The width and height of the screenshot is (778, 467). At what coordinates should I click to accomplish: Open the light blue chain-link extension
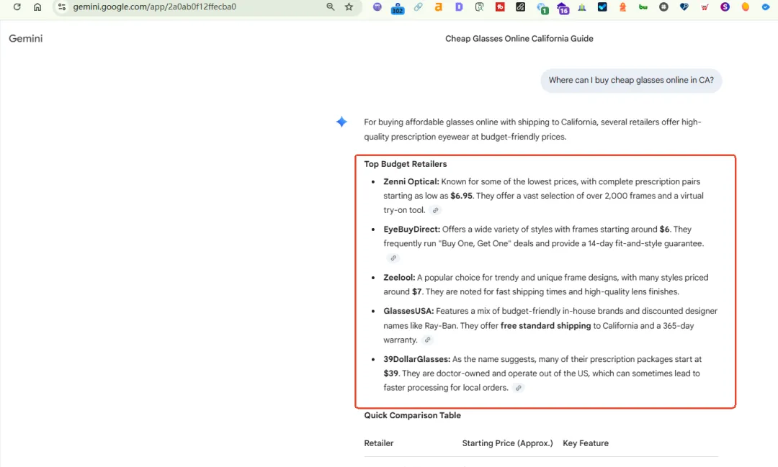(419, 7)
